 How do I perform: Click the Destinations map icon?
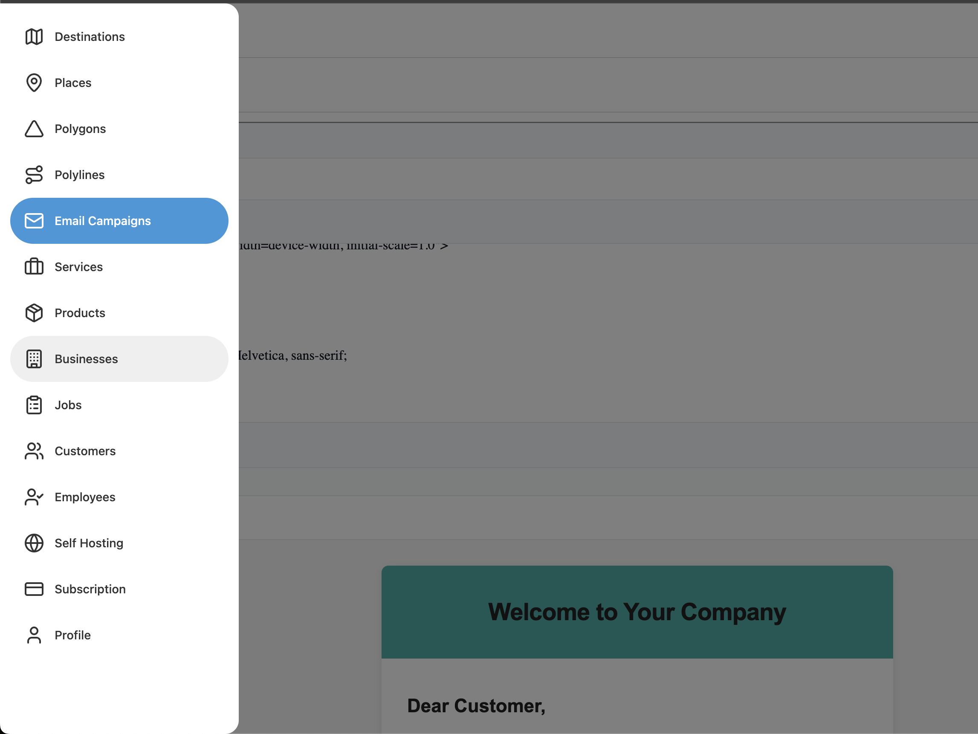34,37
